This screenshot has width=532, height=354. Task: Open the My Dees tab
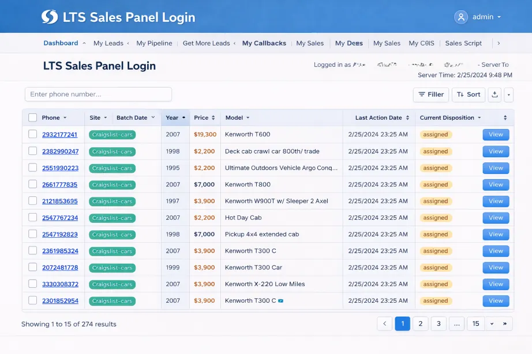[349, 43]
